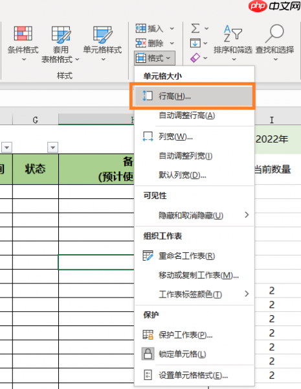The image size is (301, 389).
Task: Select 行高(H)... menu item
Action: (x=195, y=96)
